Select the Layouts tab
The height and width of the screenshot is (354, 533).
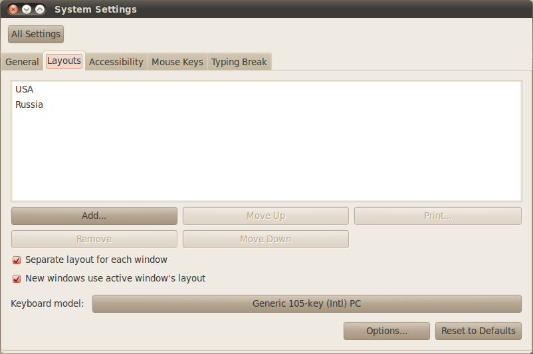[64, 61]
